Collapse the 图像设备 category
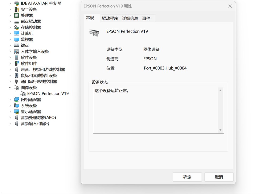 [10, 88]
